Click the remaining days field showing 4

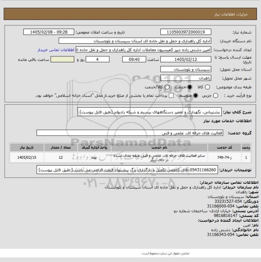click(97, 59)
